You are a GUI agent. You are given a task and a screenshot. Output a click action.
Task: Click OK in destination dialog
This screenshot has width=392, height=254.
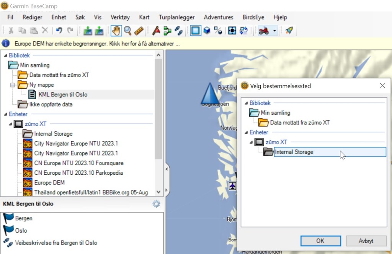pos(320,241)
